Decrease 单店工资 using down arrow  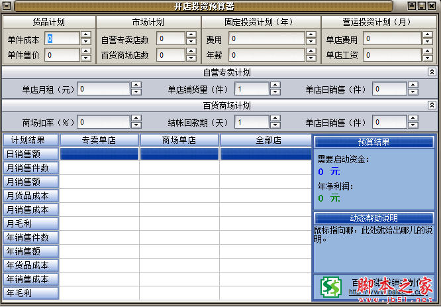tap(428, 58)
